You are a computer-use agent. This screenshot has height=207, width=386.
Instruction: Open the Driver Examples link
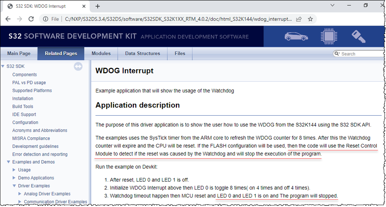[34, 186]
